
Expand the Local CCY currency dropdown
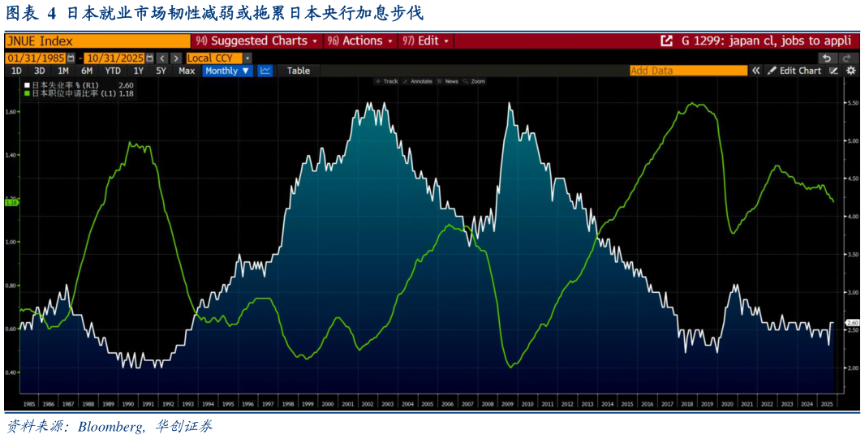point(219,58)
